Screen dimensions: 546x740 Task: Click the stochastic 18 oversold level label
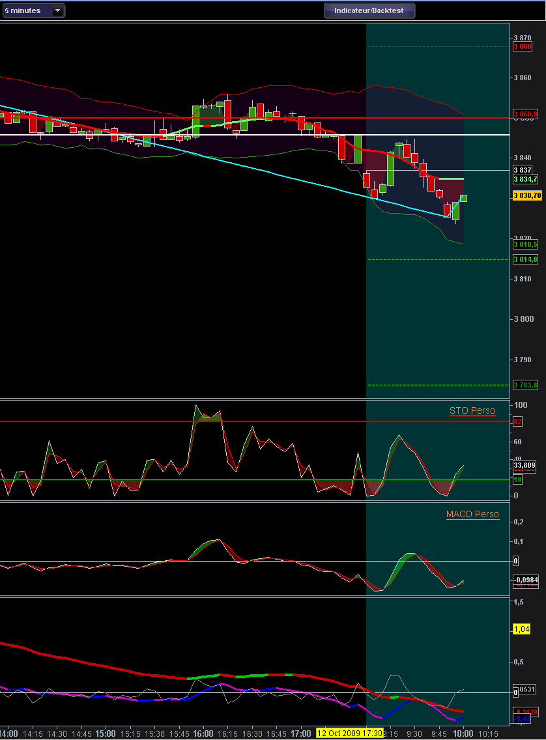click(x=518, y=479)
